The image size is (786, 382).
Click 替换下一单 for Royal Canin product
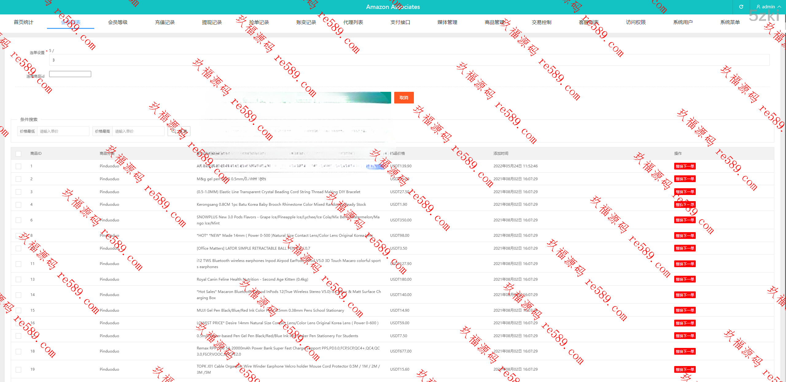[x=685, y=279]
